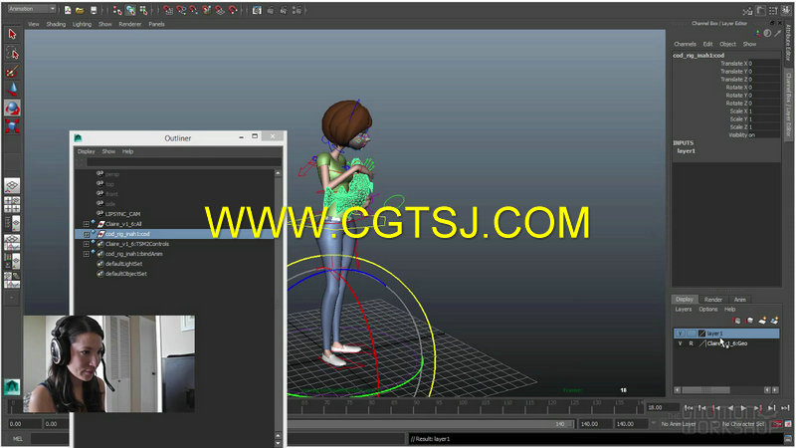This screenshot has width=796, height=448.
Task: Select defaultLightSet in the Outliner
Action: point(123,264)
